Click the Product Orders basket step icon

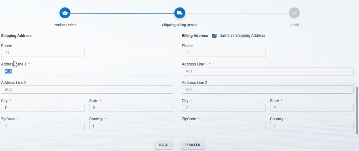(65, 13)
